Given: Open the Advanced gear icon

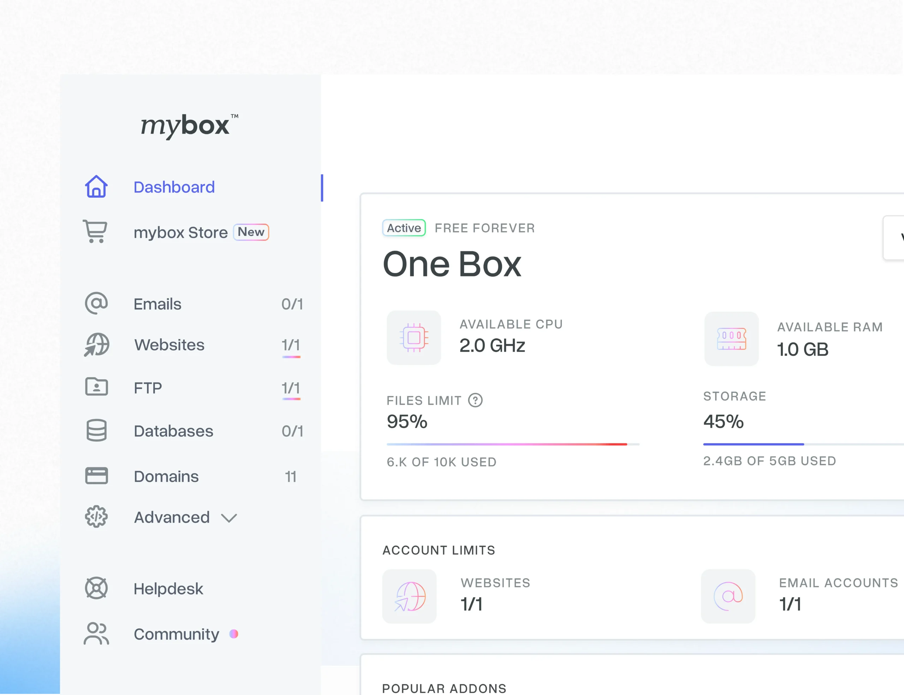Looking at the screenshot, I should pos(96,517).
